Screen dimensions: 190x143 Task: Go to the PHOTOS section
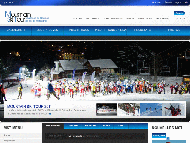pyautogui.click(x=174, y=31)
